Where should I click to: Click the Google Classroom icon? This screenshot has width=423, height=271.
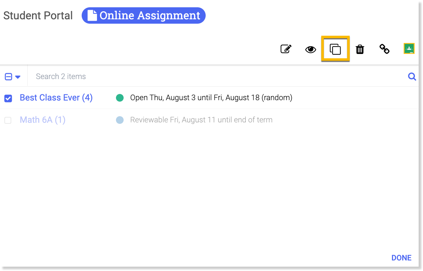(x=409, y=49)
